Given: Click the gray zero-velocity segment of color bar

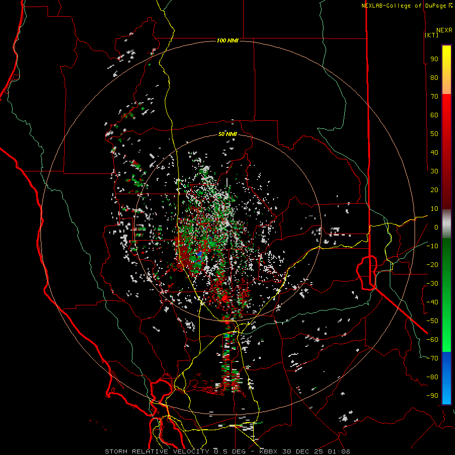Looking at the screenshot, I should click(446, 224).
